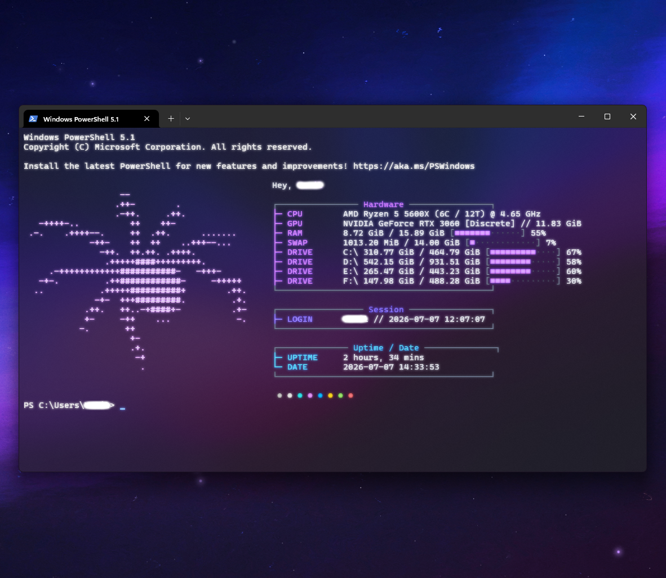Click the Hardware section title
The width and height of the screenshot is (666, 578).
pos(384,204)
